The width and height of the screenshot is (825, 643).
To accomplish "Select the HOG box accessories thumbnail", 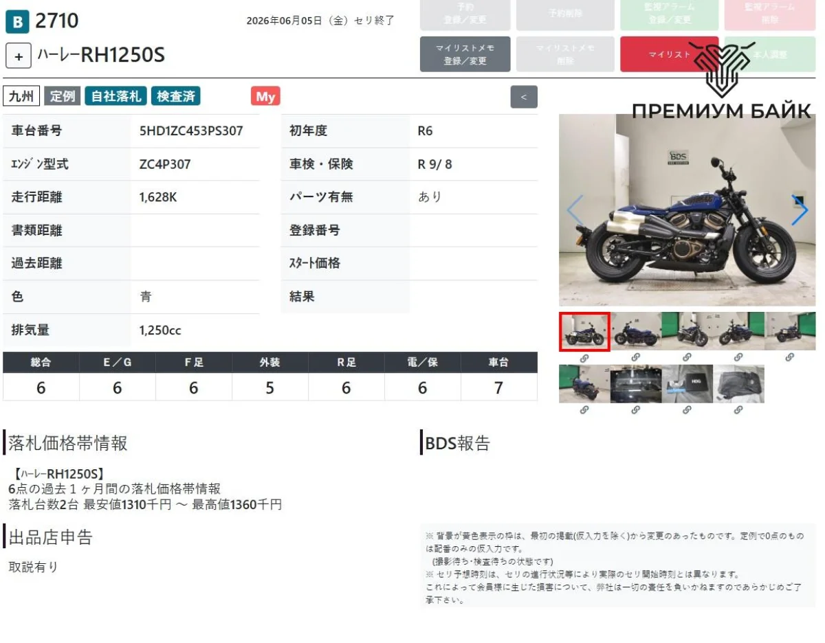I will [x=687, y=384].
